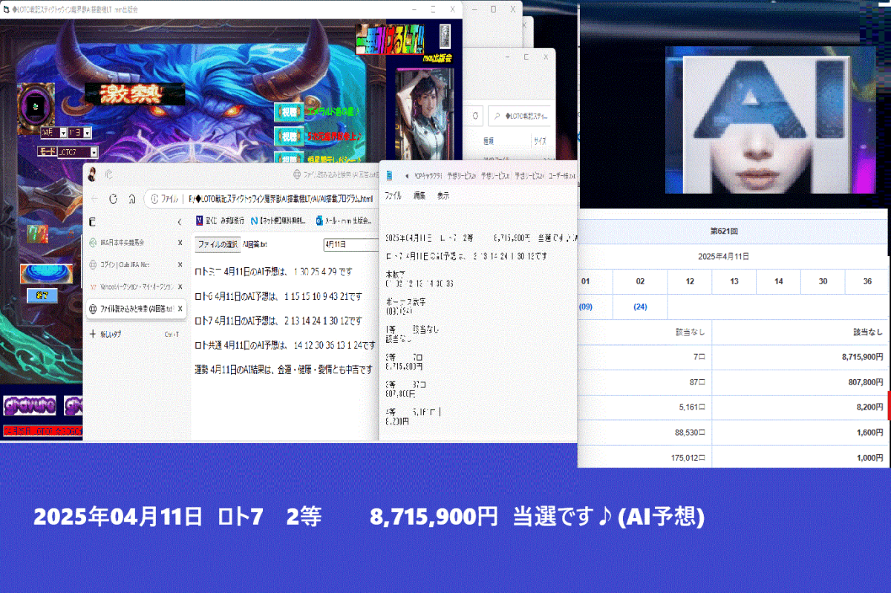
Task: Click the girl portrait image
Action: pos(425,113)
